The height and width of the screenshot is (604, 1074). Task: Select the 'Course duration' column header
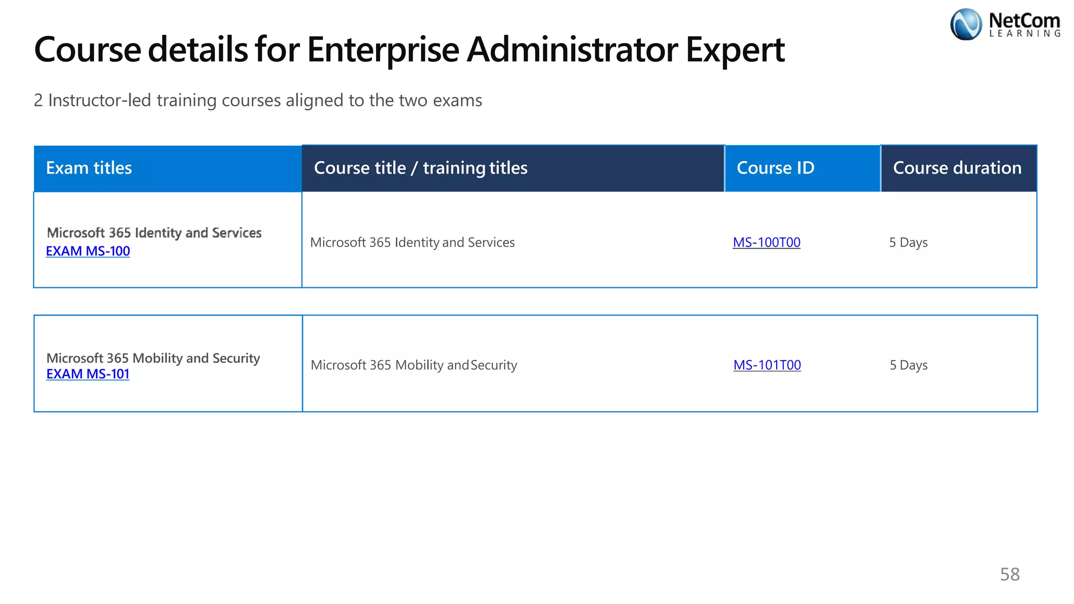coord(959,168)
